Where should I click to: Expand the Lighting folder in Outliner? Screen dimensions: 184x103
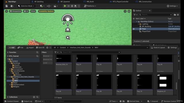click(x=138, y=24)
